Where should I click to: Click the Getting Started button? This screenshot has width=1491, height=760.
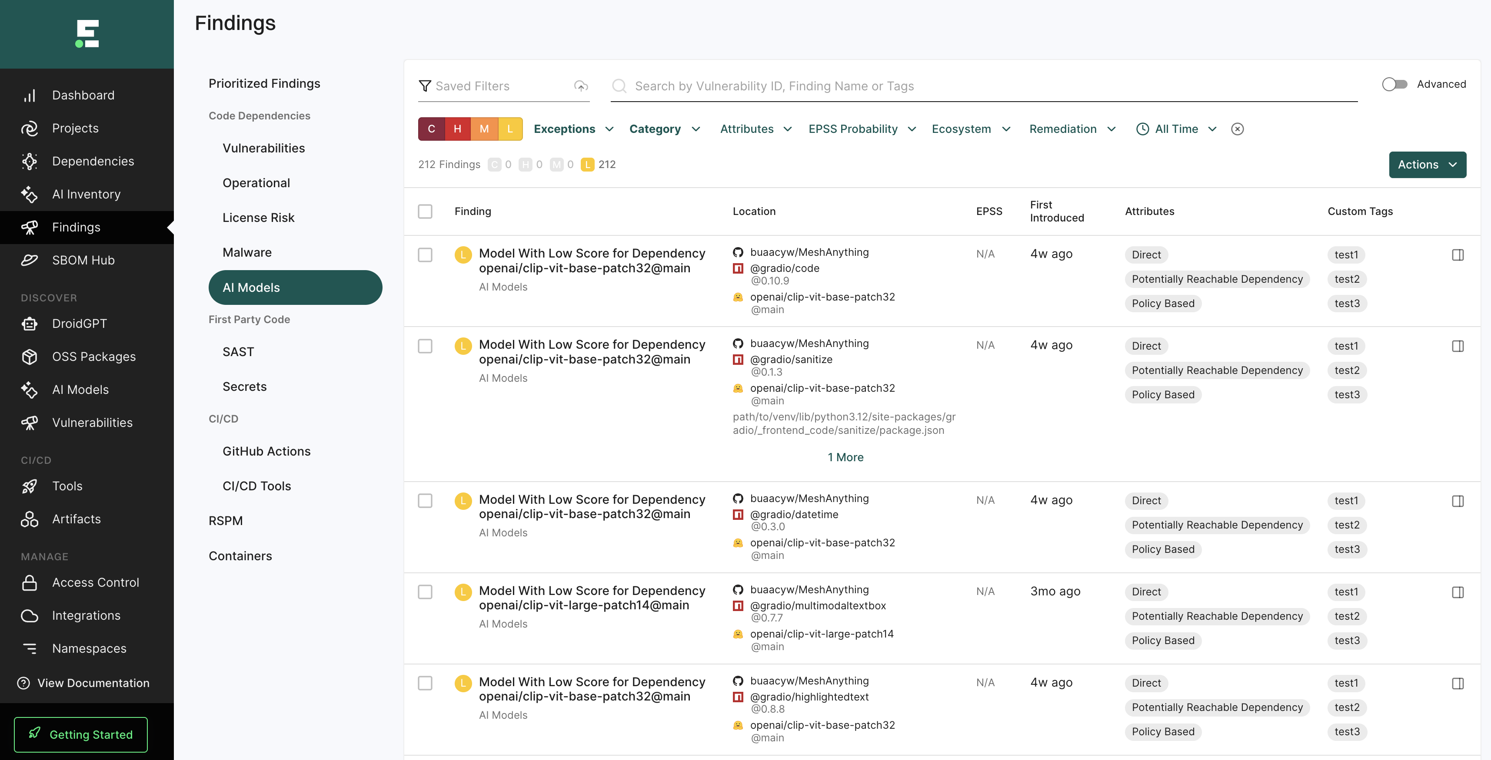[x=81, y=734]
